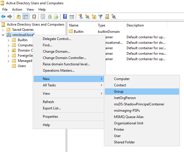The height and width of the screenshot is (152, 184).
Task: Click the Export List toolbar icon
Action: (x=56, y=17)
